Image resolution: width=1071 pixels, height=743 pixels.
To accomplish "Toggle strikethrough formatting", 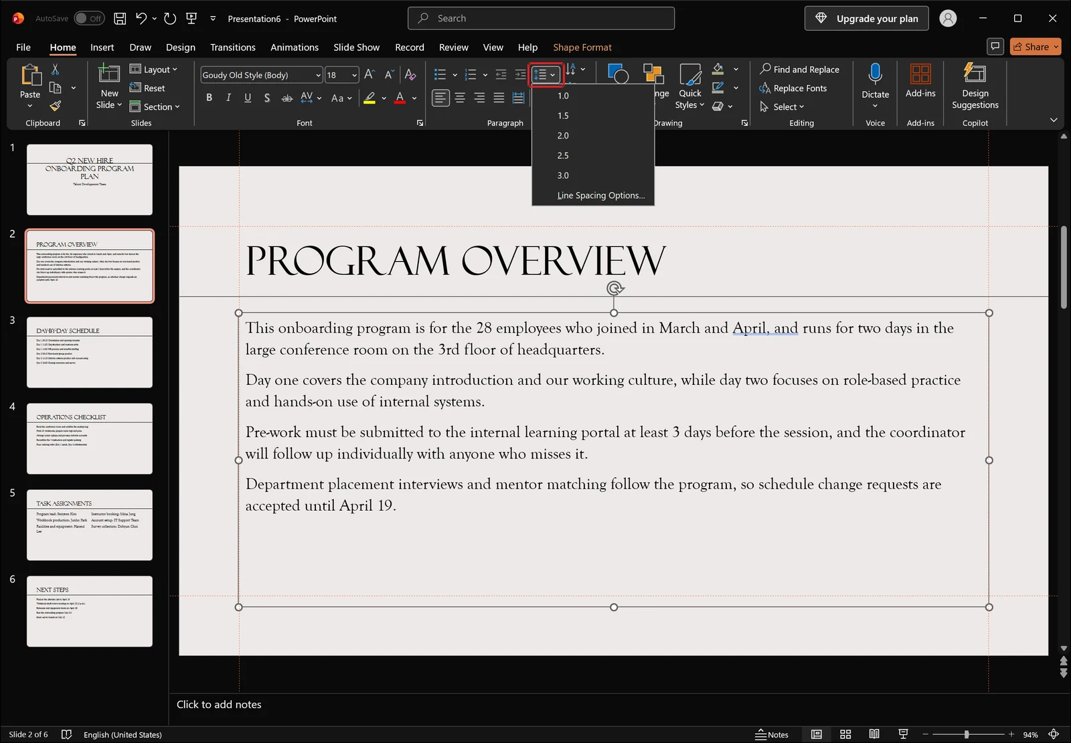I will coord(286,98).
